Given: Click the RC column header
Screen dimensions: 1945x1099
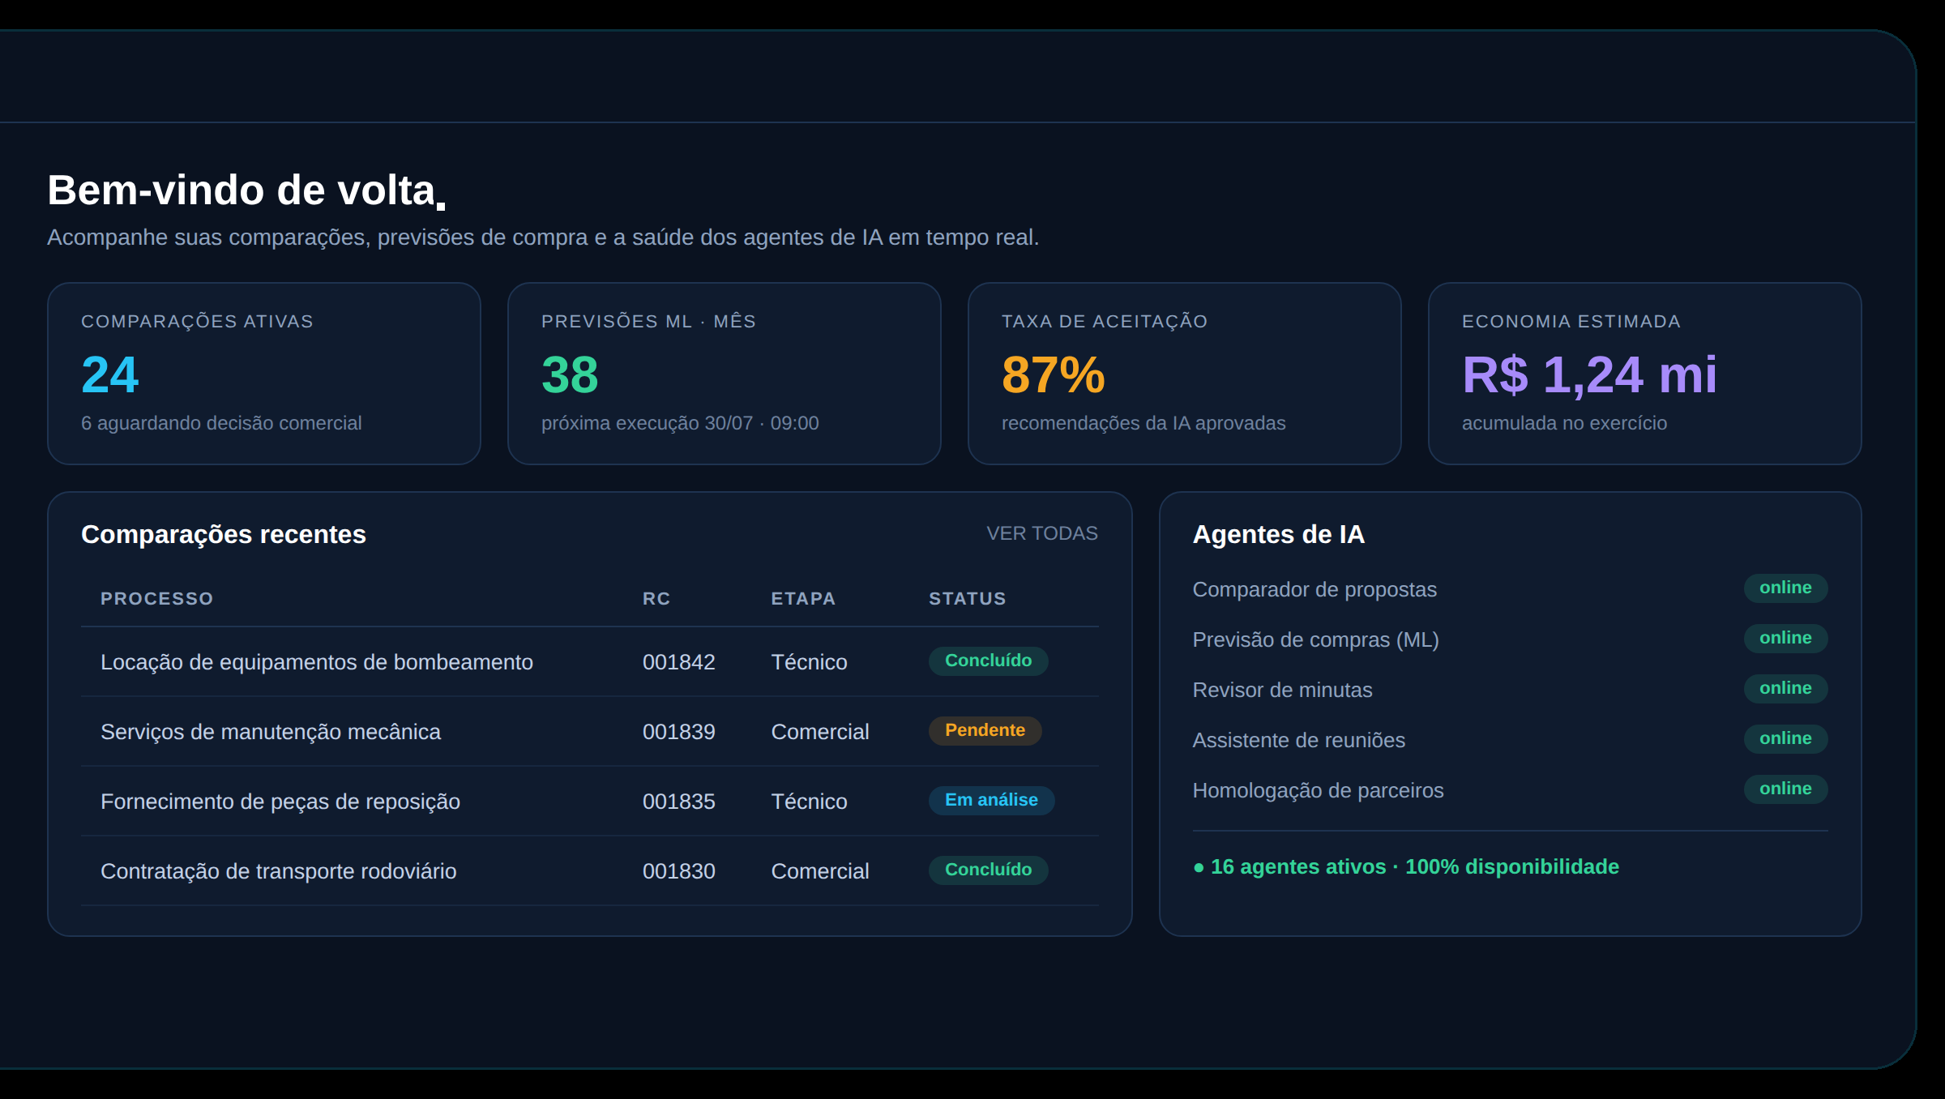Looking at the screenshot, I should click(x=656, y=599).
